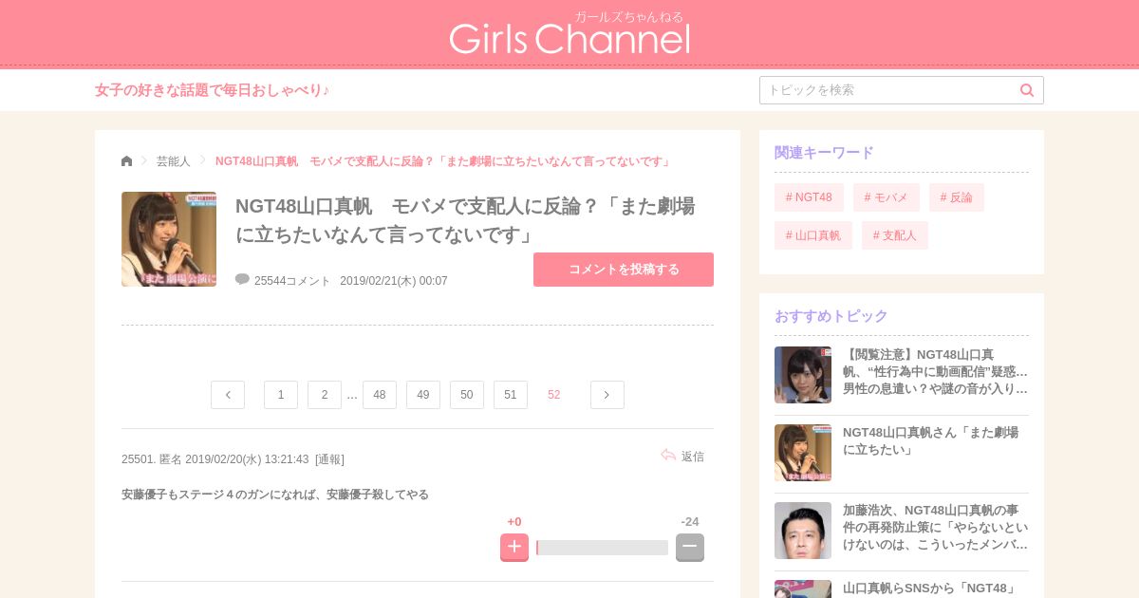
Task: Open NGT48山口真帆さん「また劇場に立ちたい」 topic title
Action: click(931, 441)
